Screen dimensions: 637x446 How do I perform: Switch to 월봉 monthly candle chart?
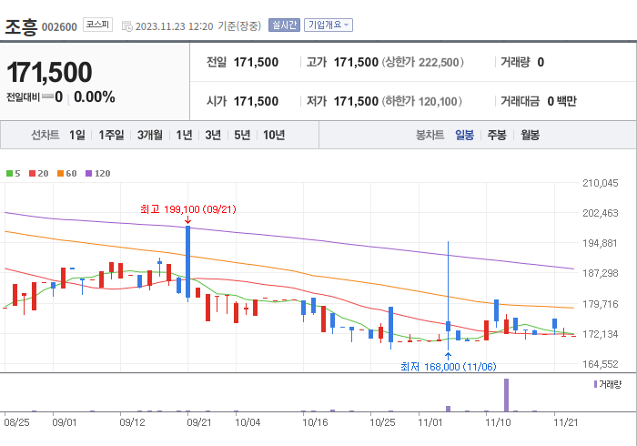point(531,135)
